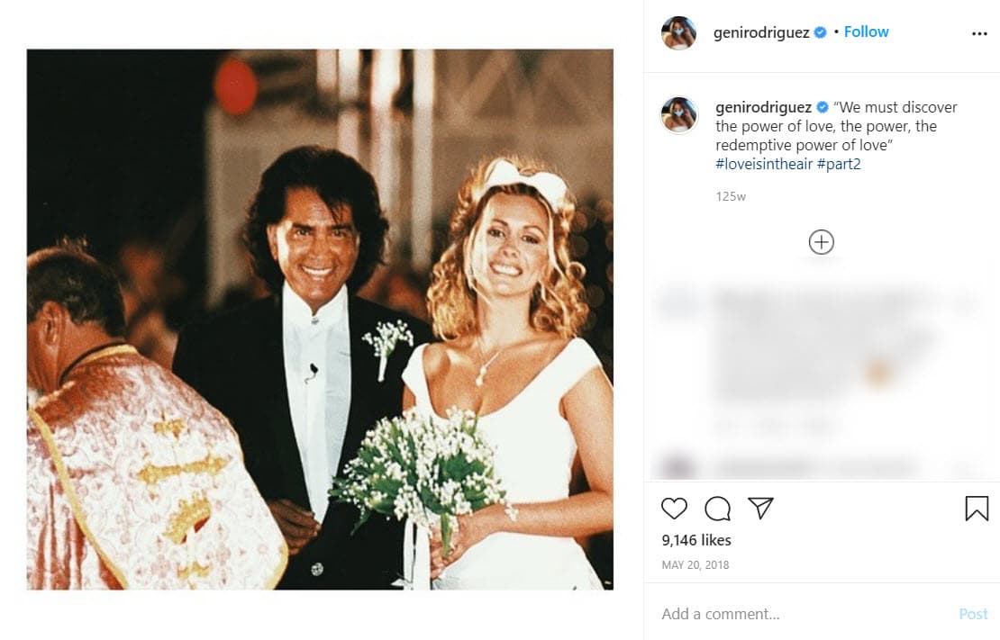This screenshot has height=640, width=1000.
Task: Submit a comment with the Post button
Action: click(973, 614)
